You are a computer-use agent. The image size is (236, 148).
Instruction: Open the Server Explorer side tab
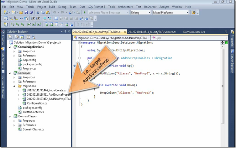[232, 62]
